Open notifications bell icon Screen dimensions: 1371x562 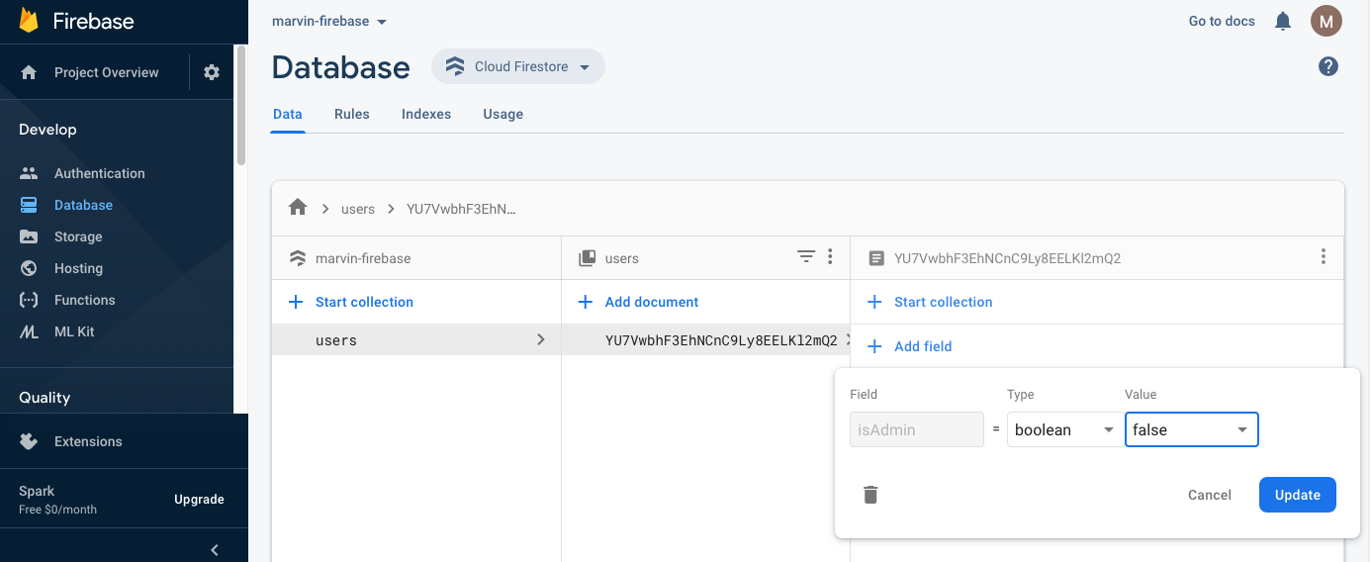coord(1283,21)
